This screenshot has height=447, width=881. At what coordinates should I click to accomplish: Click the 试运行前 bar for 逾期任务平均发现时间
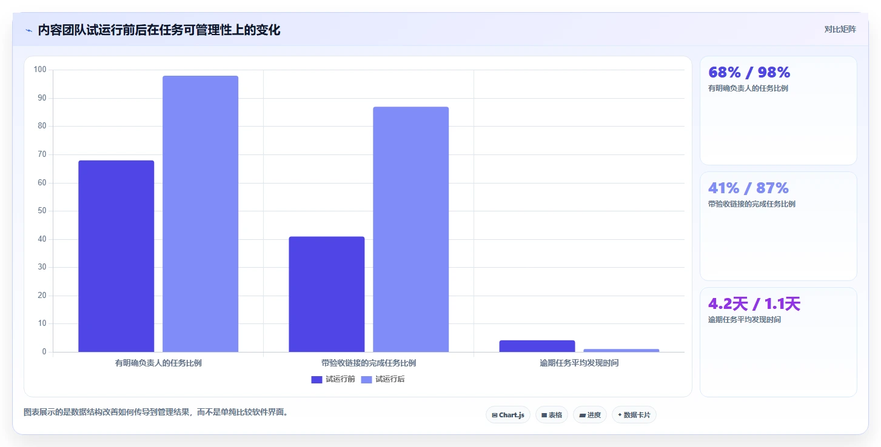point(537,346)
